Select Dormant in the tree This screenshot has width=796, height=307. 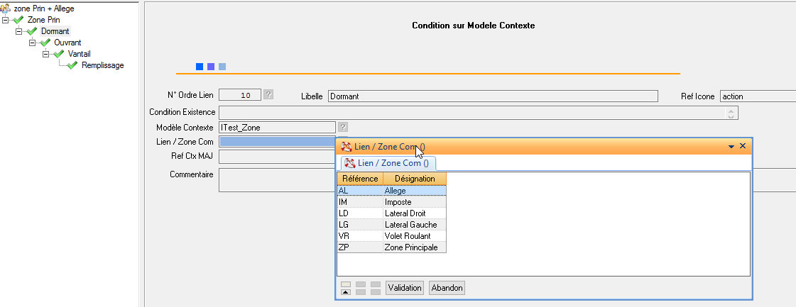(x=55, y=31)
